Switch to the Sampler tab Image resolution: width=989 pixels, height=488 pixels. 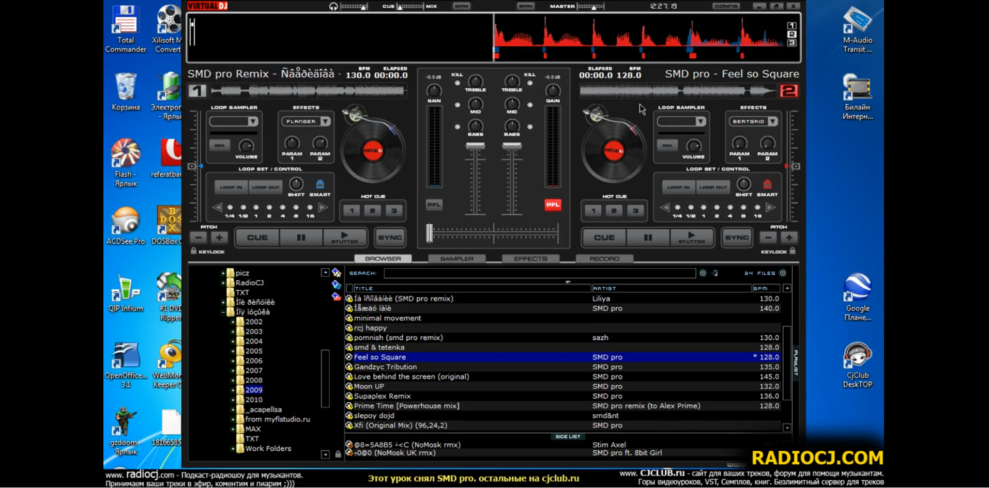click(457, 259)
